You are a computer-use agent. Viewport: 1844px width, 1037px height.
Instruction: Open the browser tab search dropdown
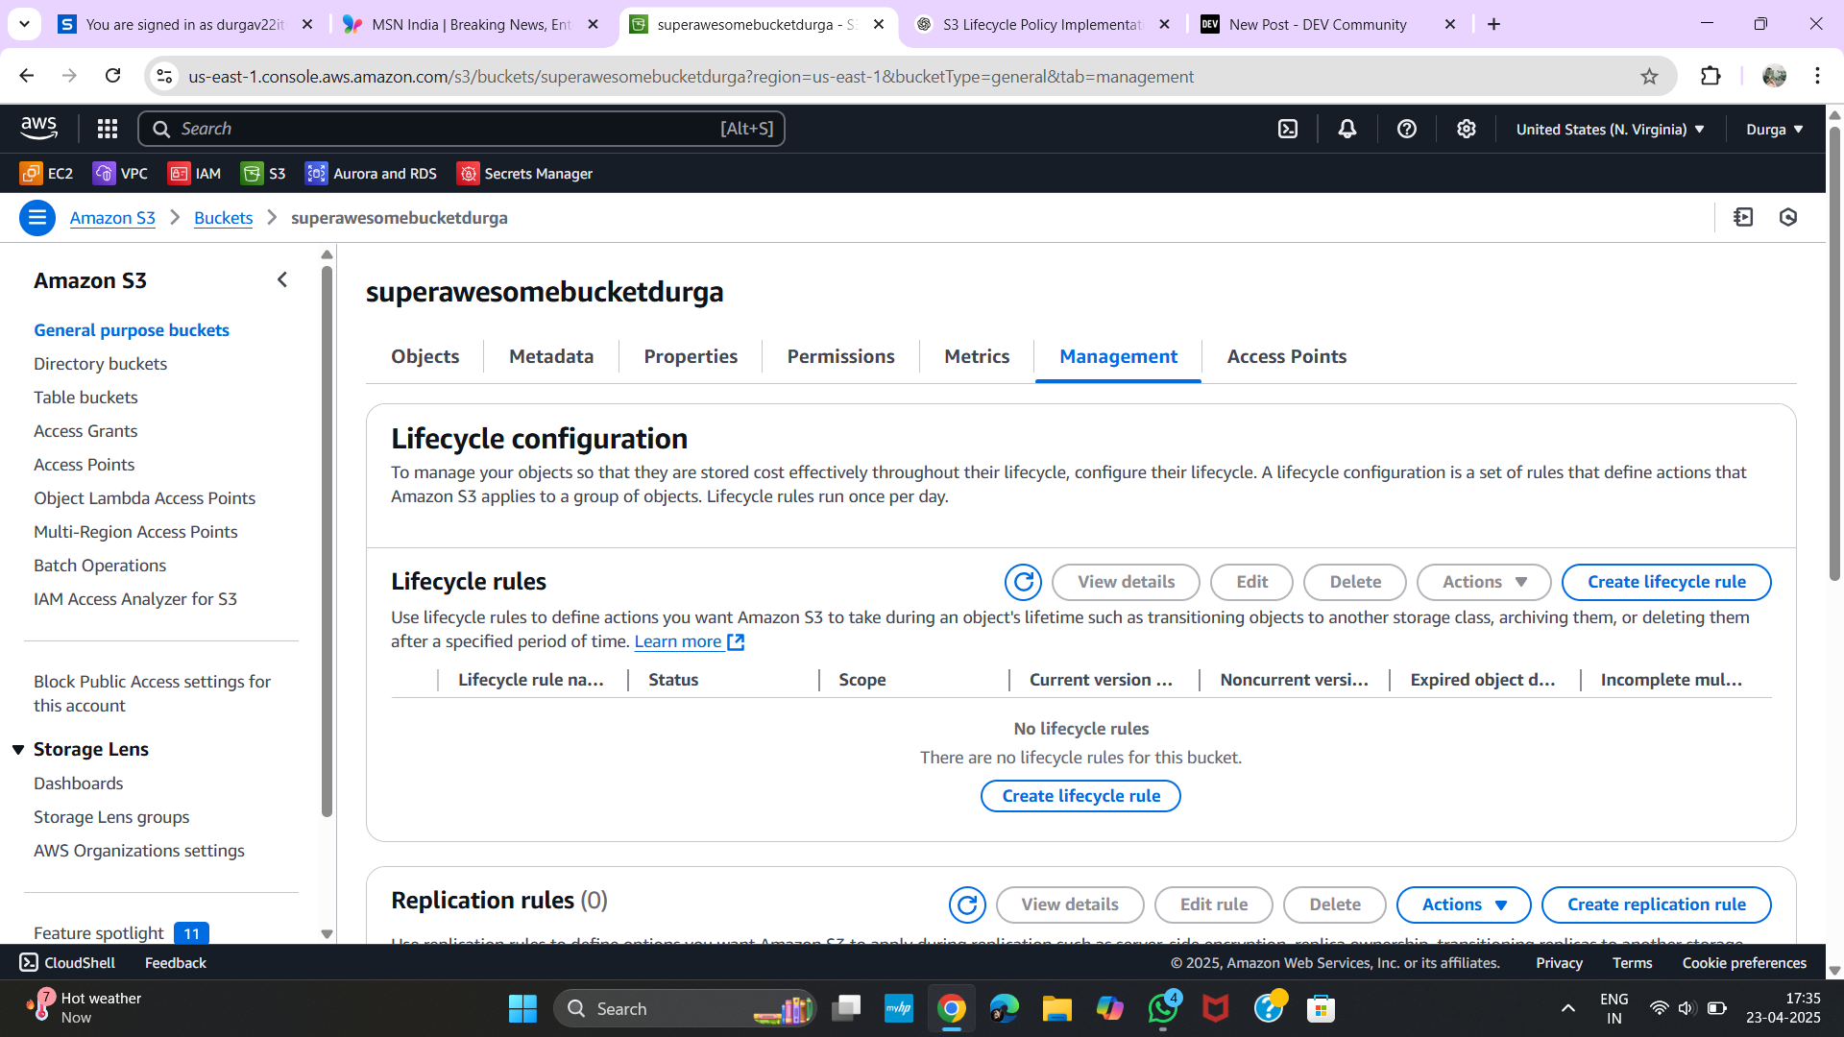[x=24, y=24]
